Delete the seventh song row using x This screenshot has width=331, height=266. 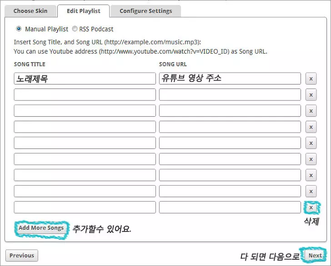click(311, 175)
